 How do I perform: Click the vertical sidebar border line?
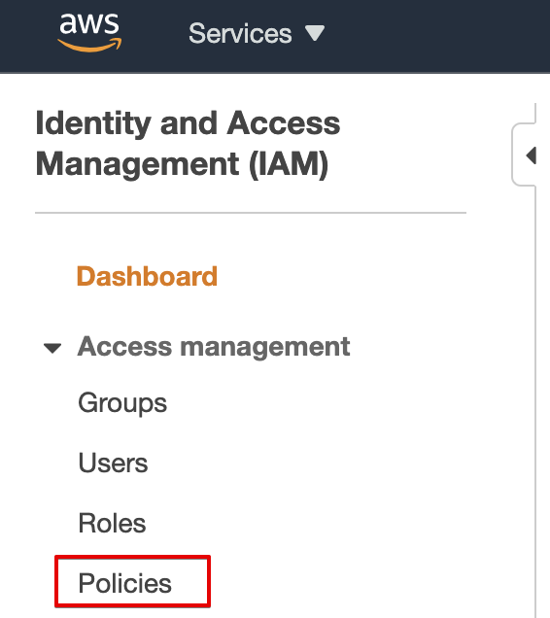coord(535,395)
